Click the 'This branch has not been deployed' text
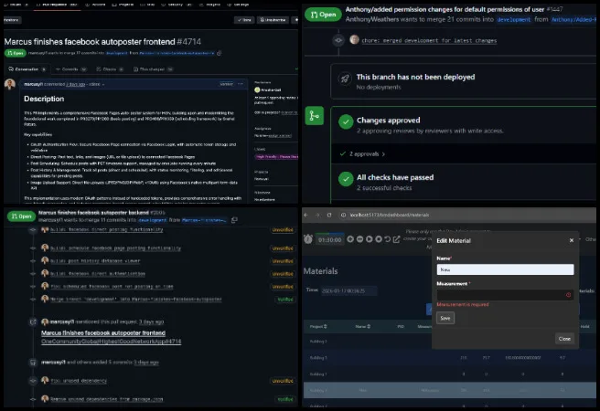 pos(415,77)
